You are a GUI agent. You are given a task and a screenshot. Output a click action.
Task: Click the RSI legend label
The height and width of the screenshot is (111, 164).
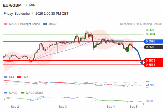(11, 77)
